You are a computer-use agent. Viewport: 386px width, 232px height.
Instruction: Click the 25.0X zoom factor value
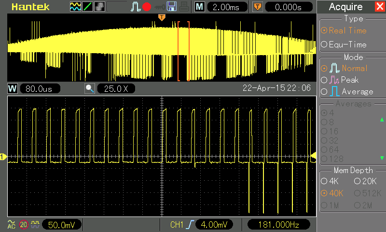(x=116, y=88)
